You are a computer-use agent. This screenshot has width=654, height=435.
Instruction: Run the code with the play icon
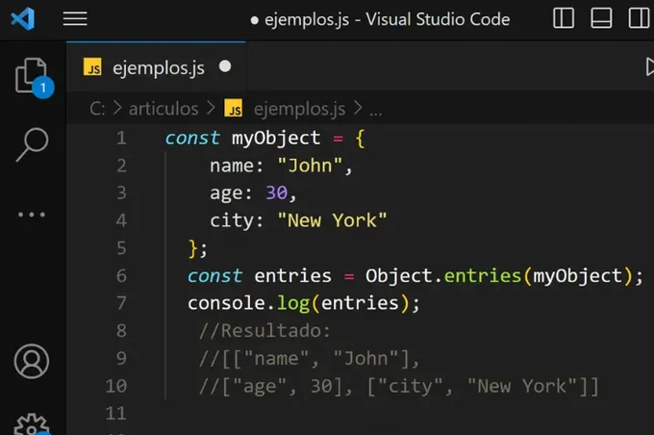click(649, 66)
